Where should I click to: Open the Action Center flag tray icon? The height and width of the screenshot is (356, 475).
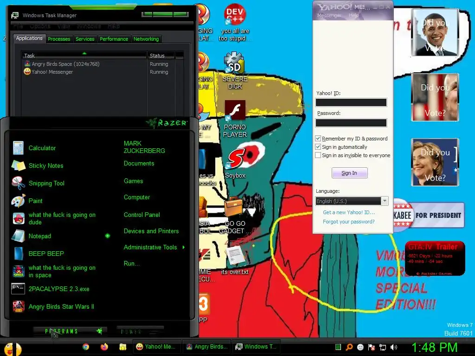(372, 347)
